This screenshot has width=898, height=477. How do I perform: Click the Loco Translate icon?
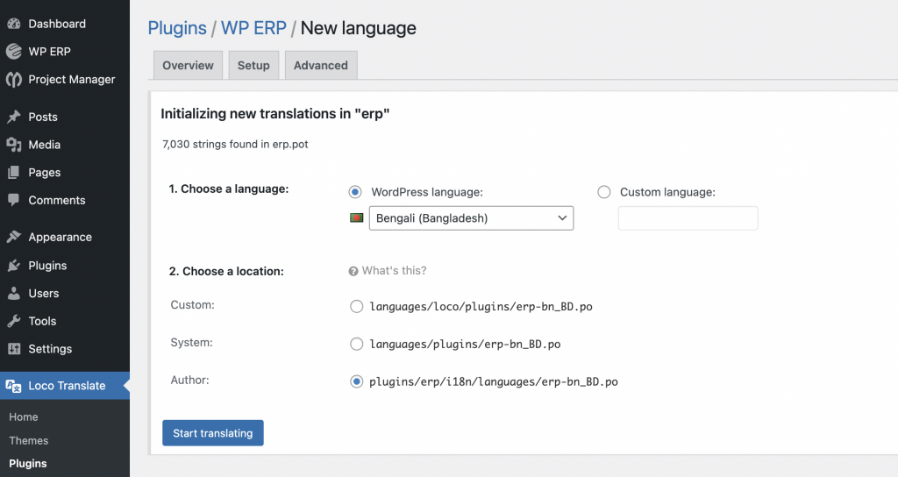point(14,386)
